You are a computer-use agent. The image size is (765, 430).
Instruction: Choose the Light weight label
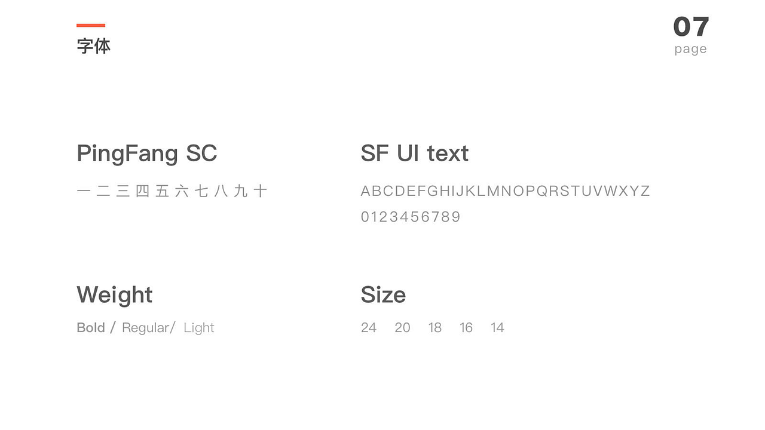click(198, 328)
